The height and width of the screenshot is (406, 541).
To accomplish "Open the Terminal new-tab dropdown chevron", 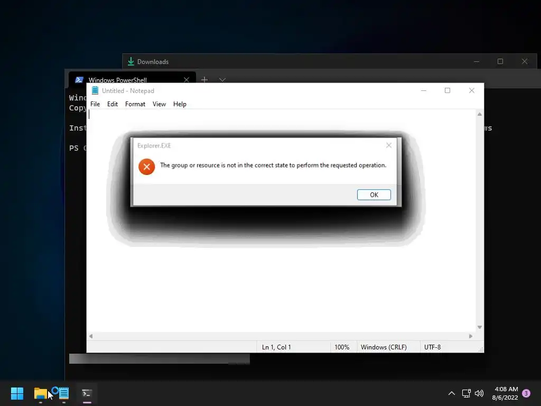I will click(222, 80).
